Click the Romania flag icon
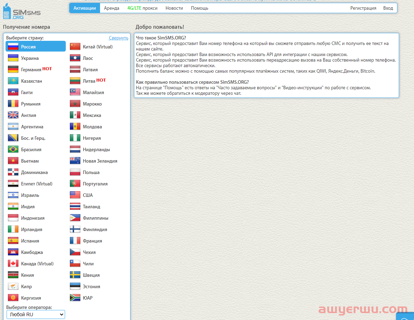Viewport: 414px width, 320px height. 13,104
